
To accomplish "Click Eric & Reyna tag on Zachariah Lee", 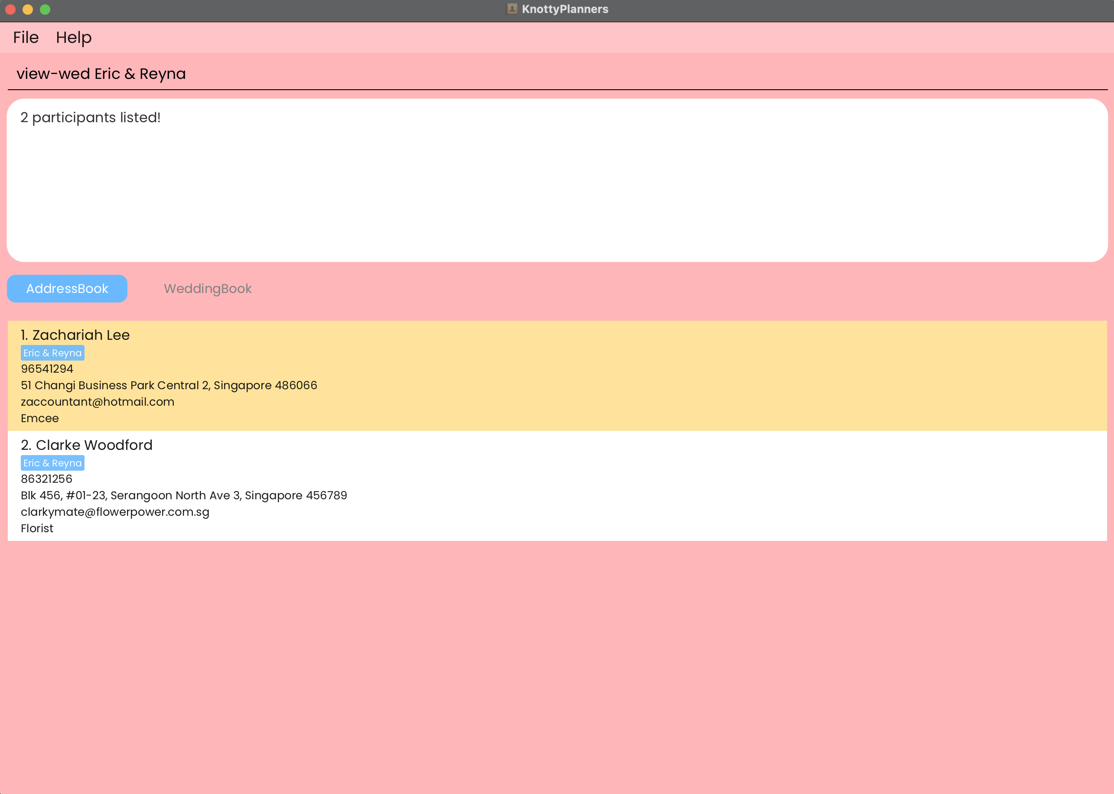I will click(52, 353).
